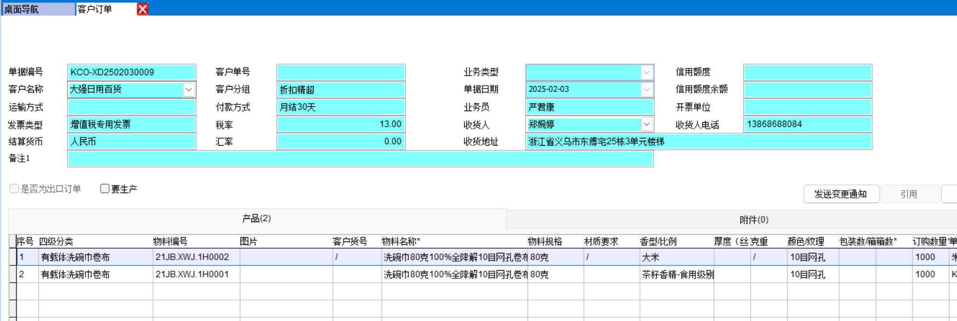Open the 附件(0) tab

[x=753, y=220]
